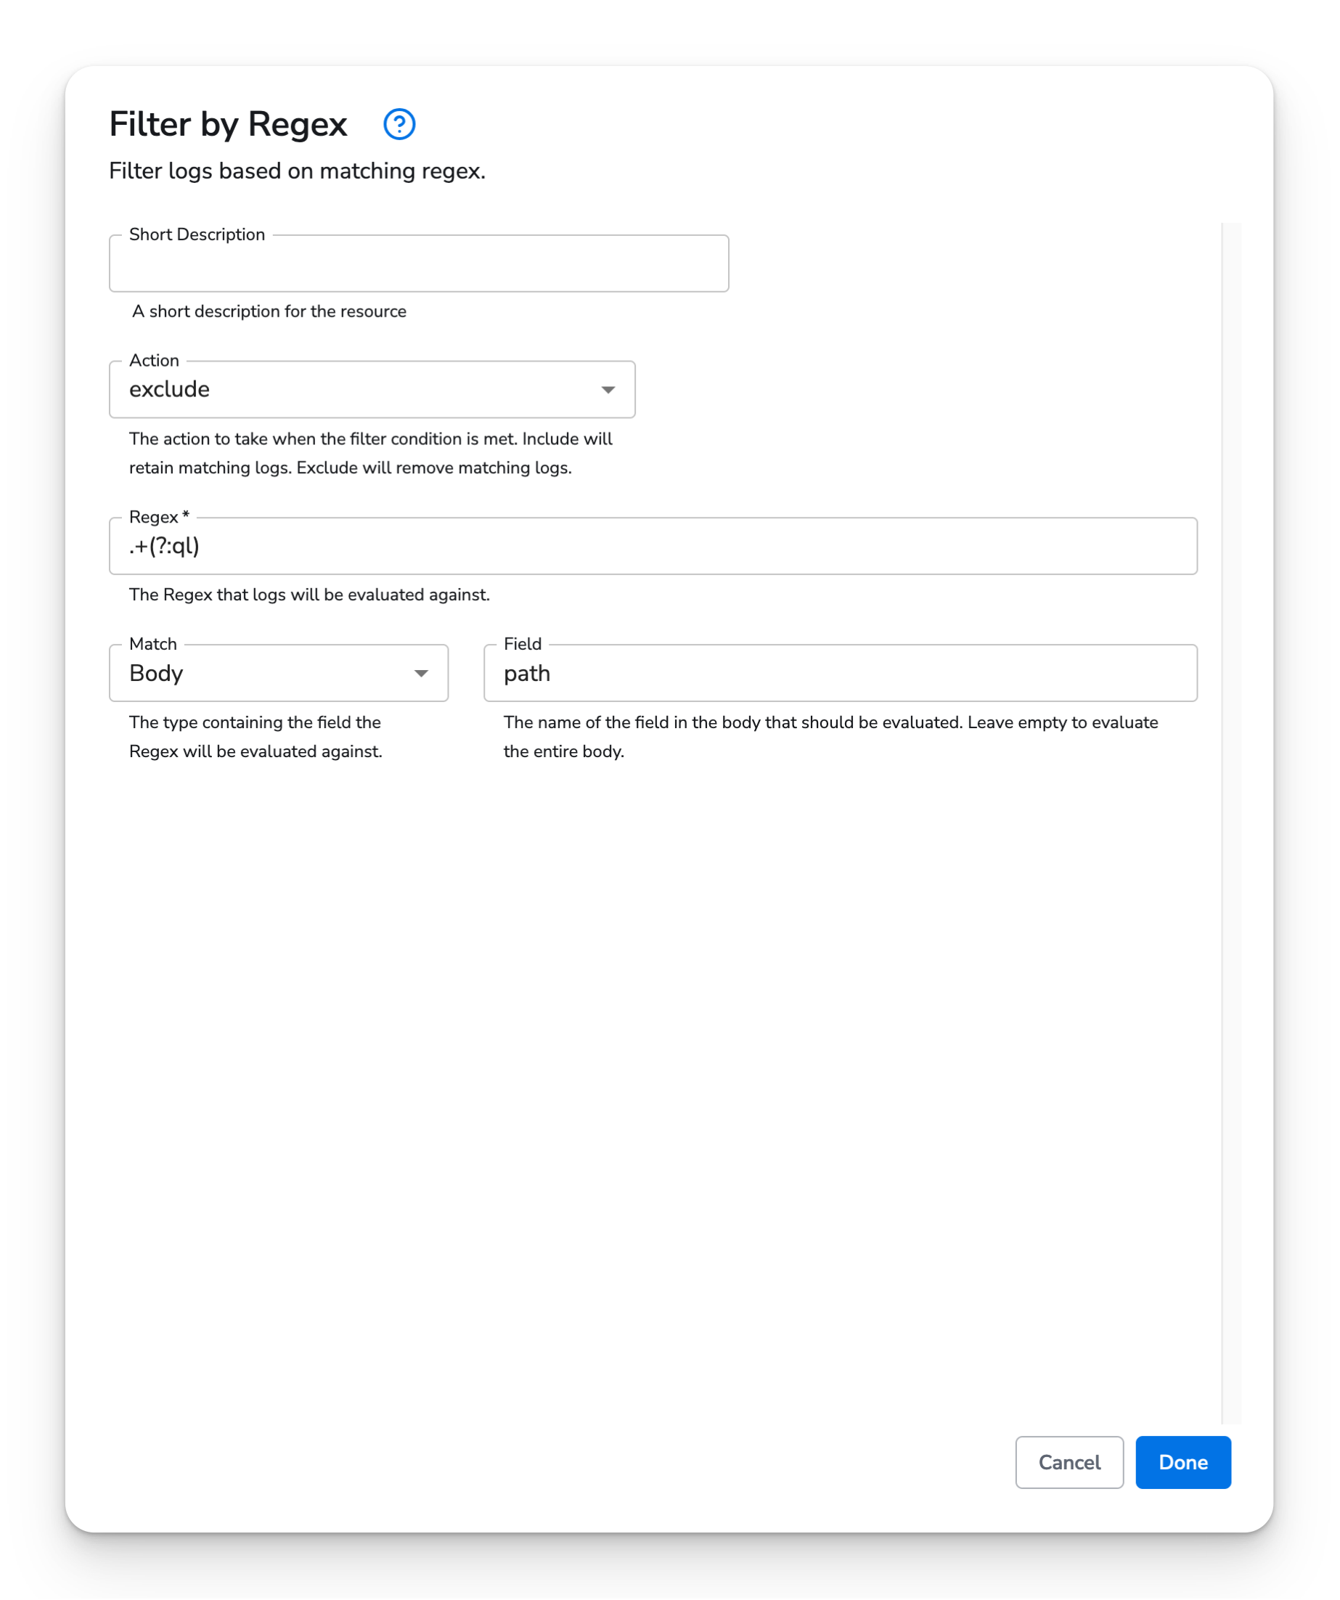1340x1600 pixels.
Task: Click Cancel to dismiss the dialog
Action: click(1069, 1462)
